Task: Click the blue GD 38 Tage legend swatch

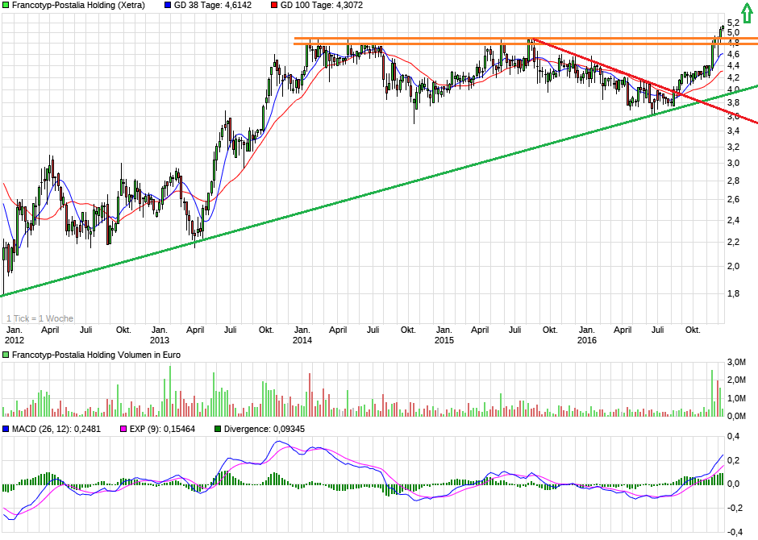Action: point(168,6)
